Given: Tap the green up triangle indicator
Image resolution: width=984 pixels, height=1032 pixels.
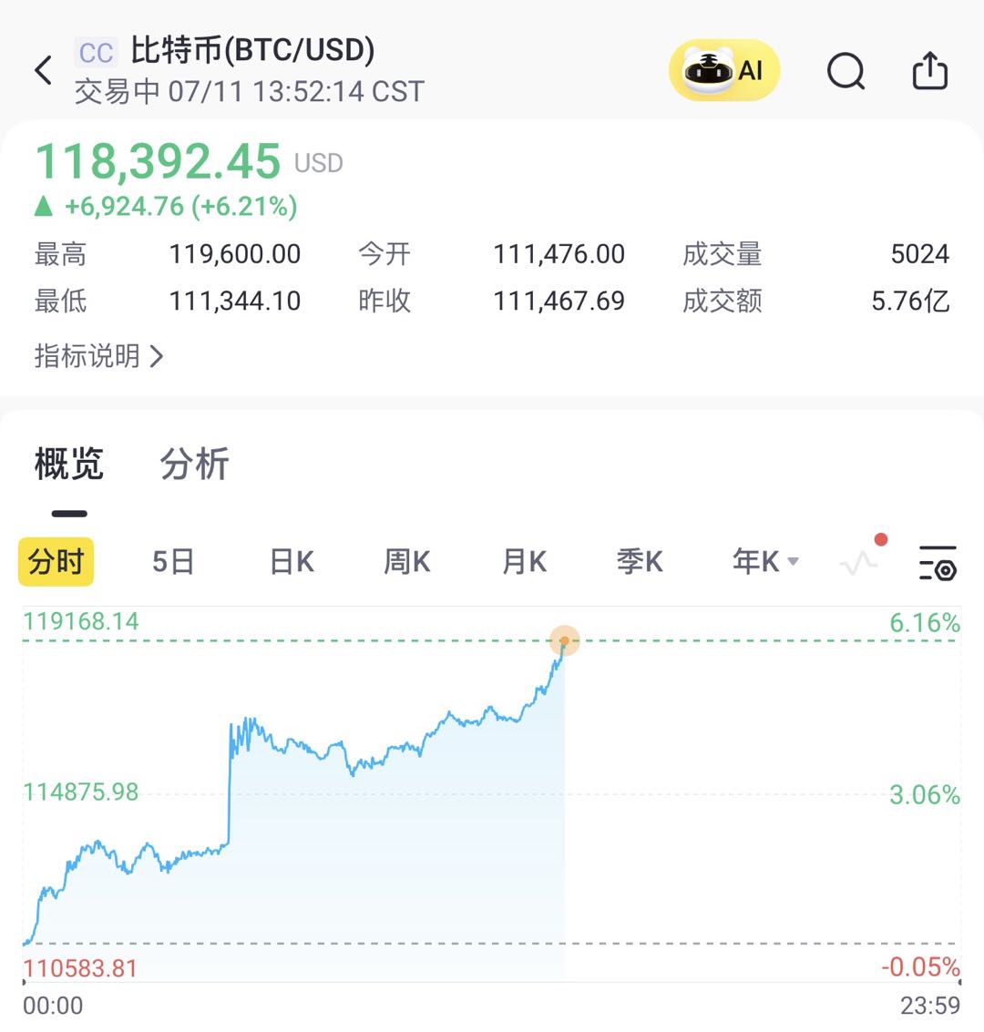Looking at the screenshot, I should [44, 207].
